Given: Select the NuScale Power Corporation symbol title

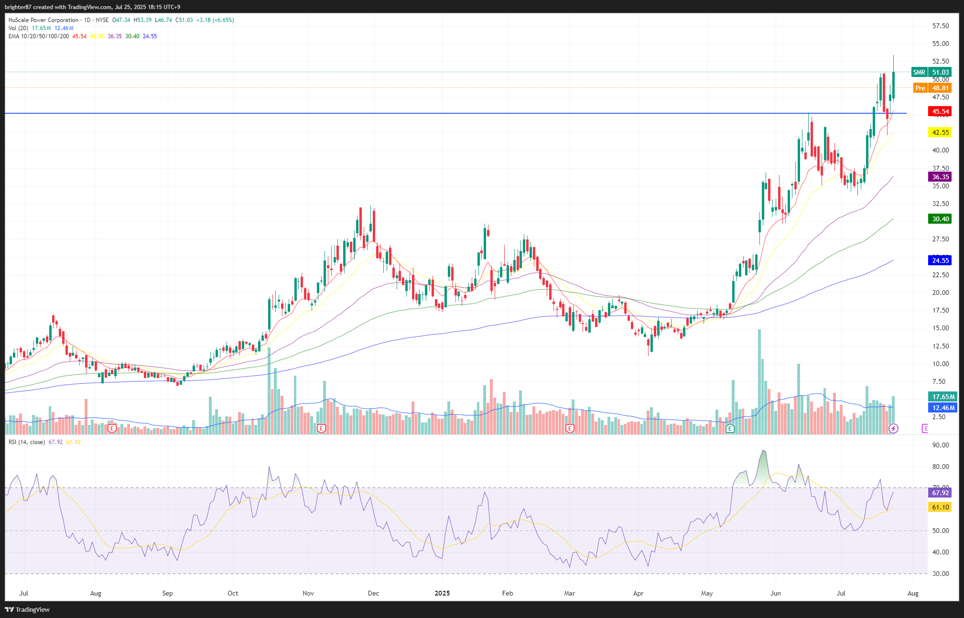Looking at the screenshot, I should [43, 20].
